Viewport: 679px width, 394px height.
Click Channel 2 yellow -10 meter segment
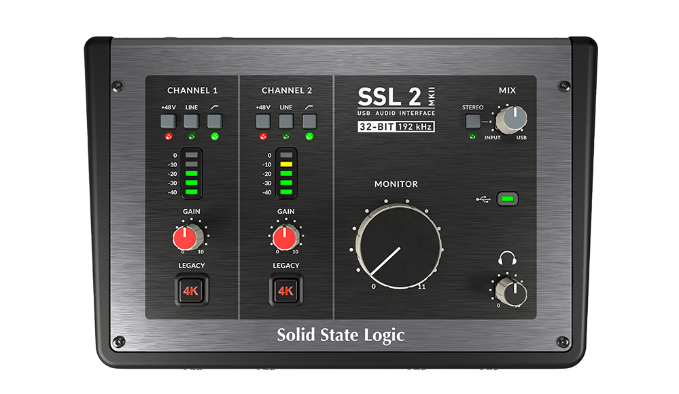click(x=286, y=164)
